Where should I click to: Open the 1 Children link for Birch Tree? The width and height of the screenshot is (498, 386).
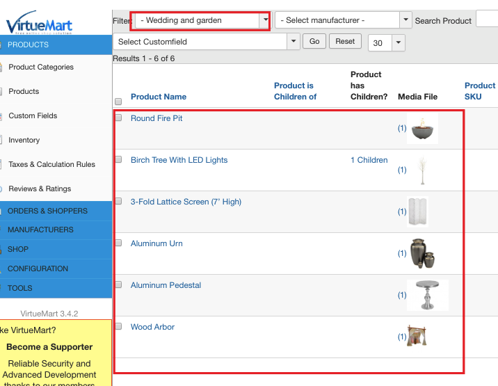(x=369, y=160)
